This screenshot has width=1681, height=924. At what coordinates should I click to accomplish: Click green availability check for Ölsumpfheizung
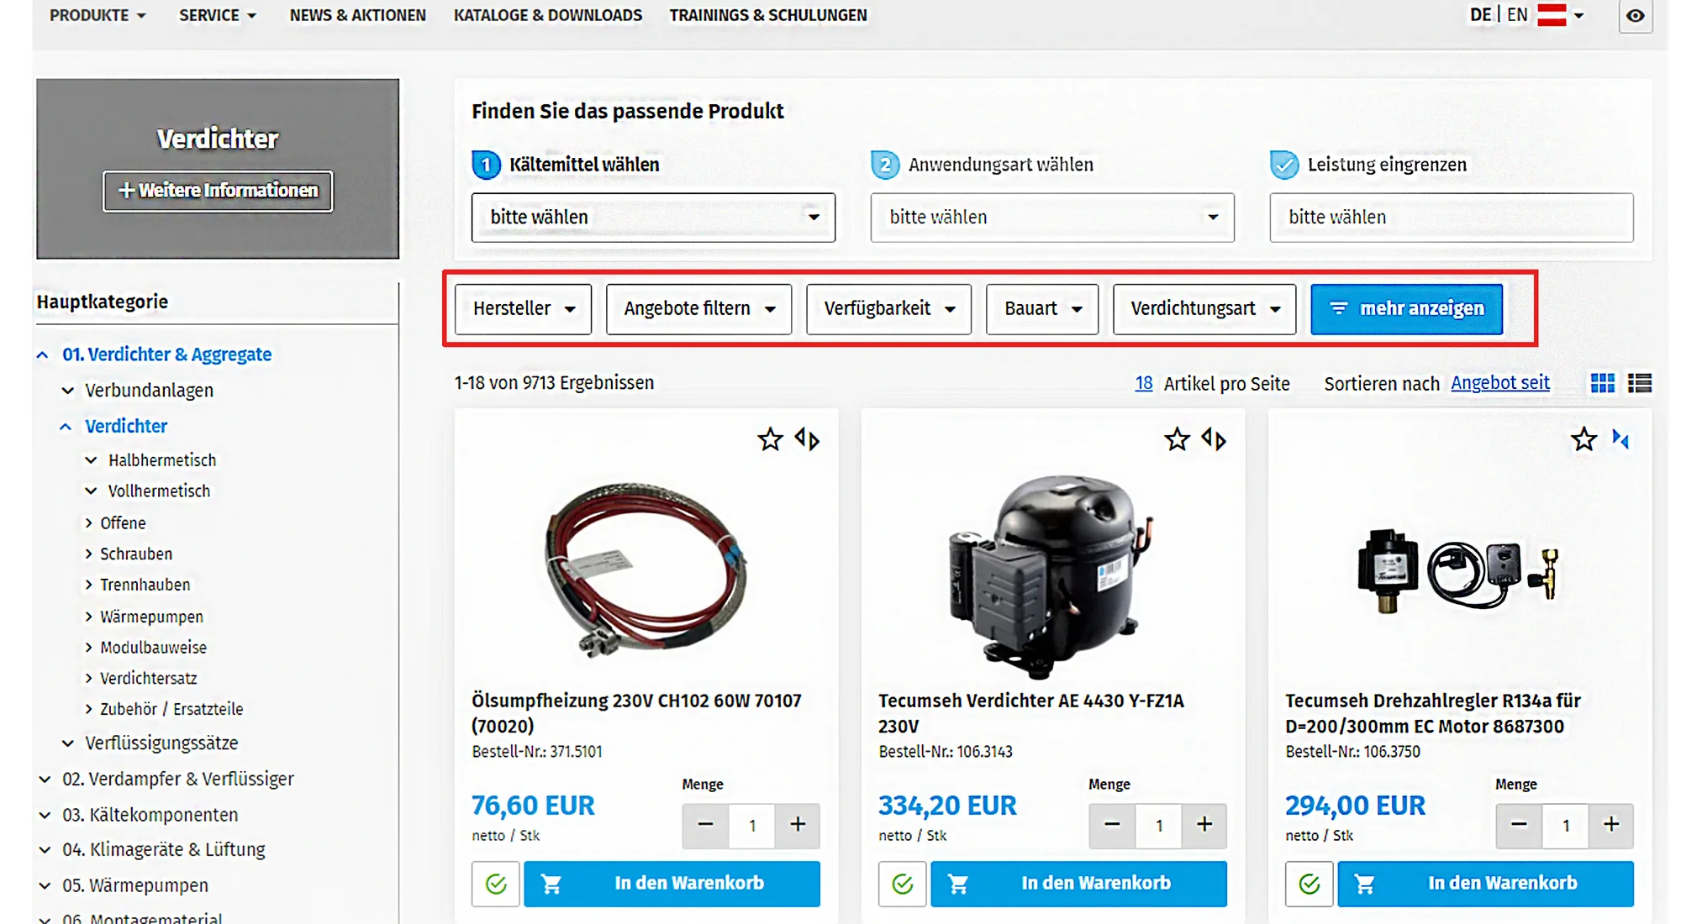(496, 884)
